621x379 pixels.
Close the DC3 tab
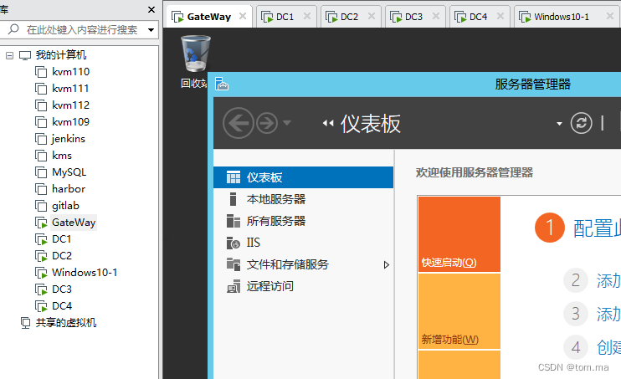pyautogui.click(x=436, y=16)
